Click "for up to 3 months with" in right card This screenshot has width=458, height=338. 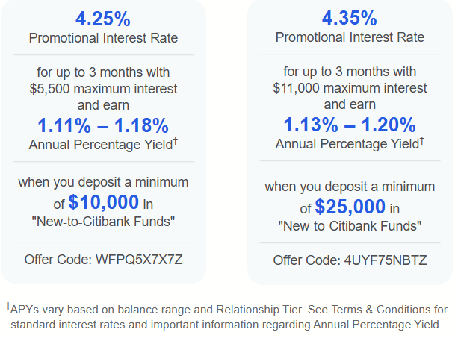tap(350, 72)
